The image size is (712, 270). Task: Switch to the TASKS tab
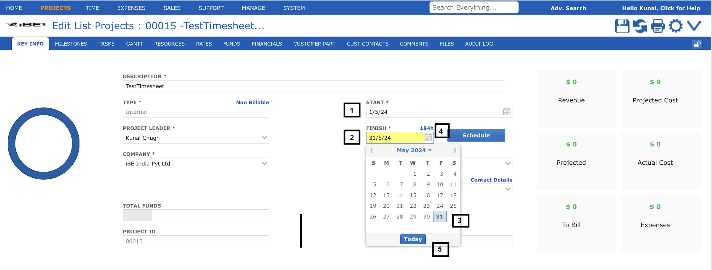106,44
